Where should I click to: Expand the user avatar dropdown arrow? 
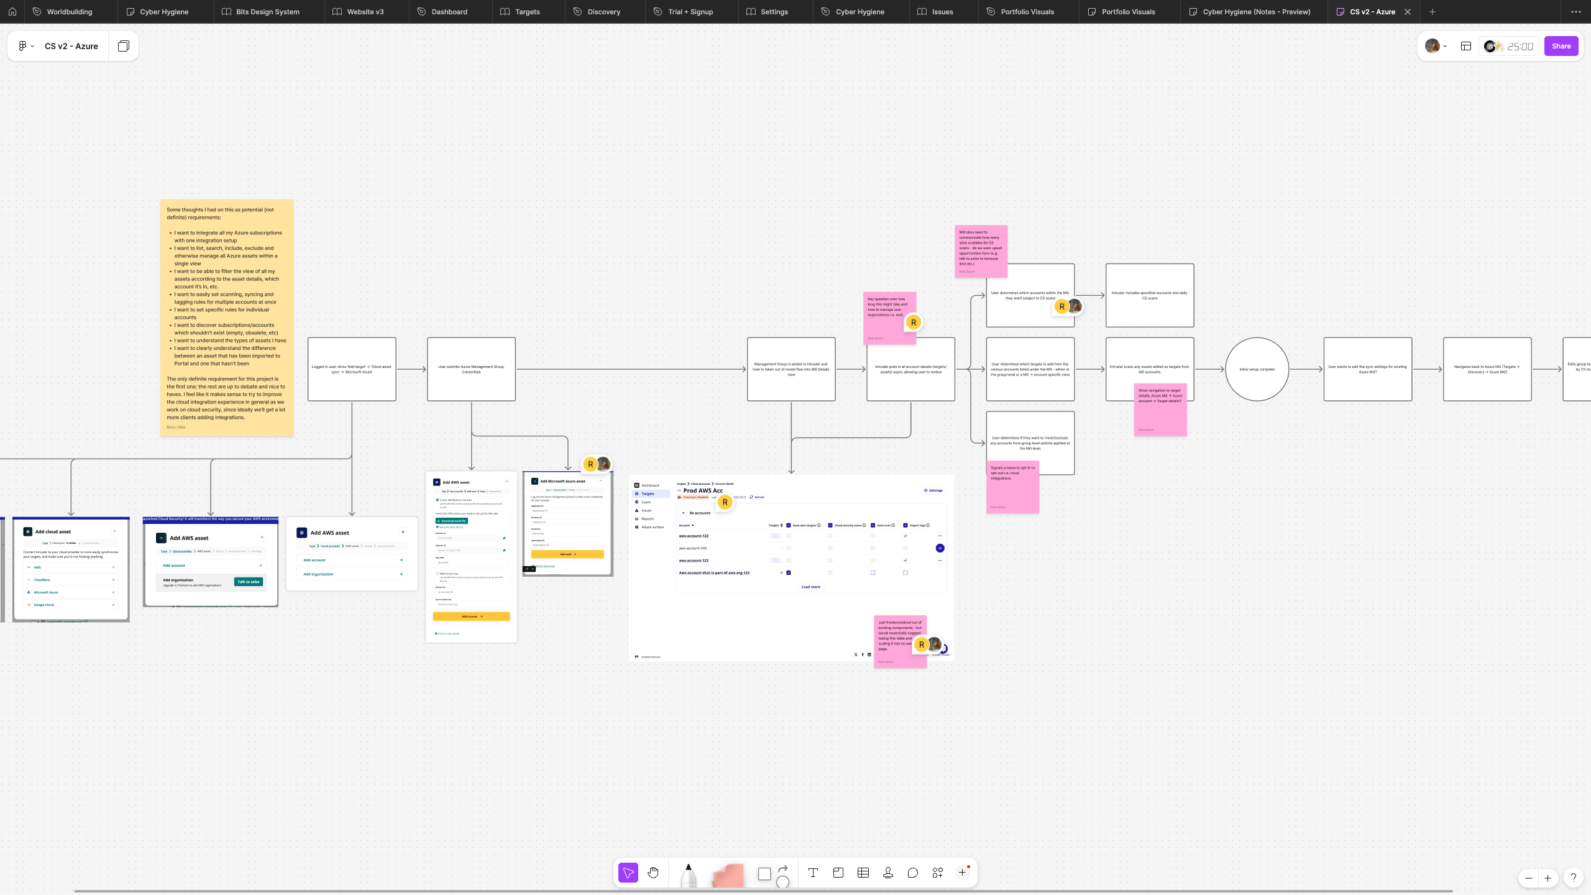1445,46
